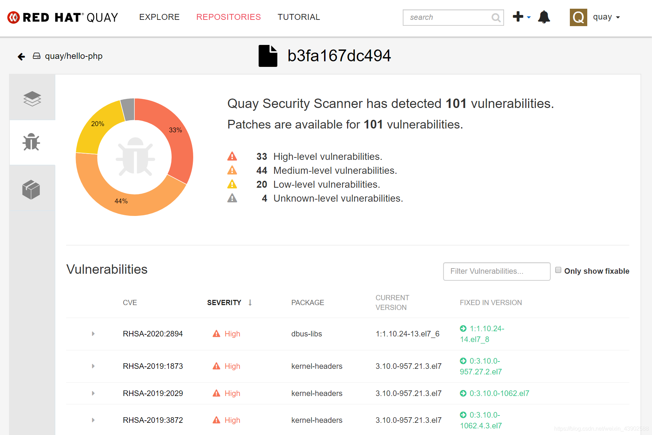
Task: Sort by the PACKAGE column header
Action: [308, 303]
